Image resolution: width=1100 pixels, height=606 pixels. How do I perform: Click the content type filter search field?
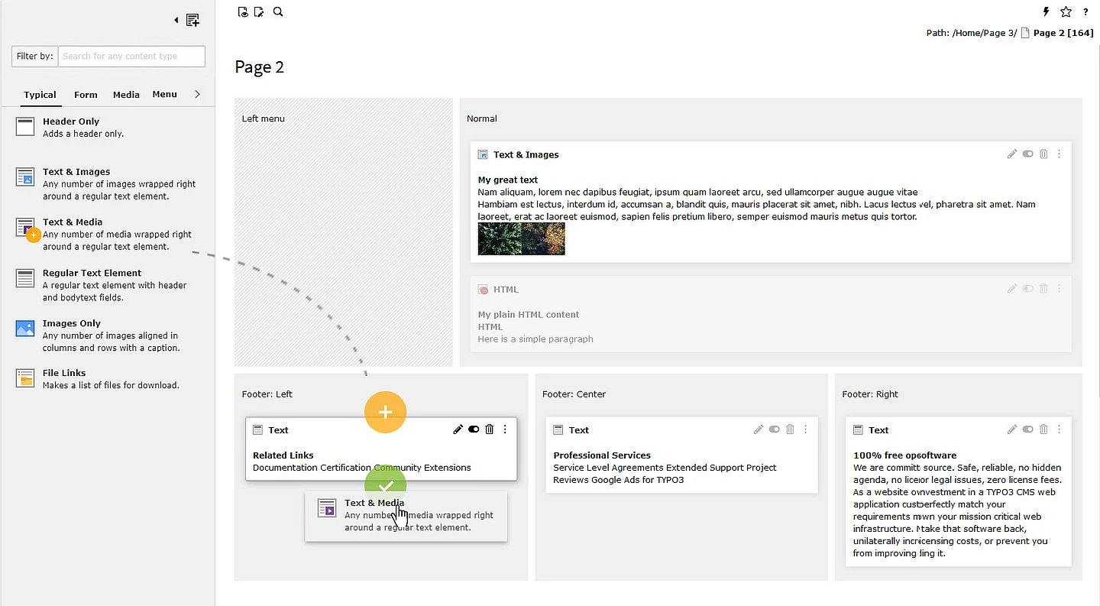point(131,57)
